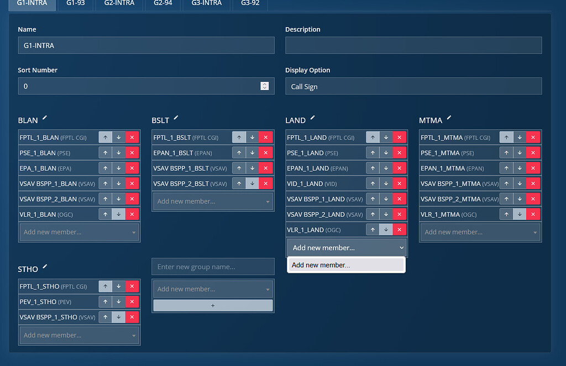Screen dimensions: 566x366
Task: Move VSAV BSPP_2_LAND up
Action: [373, 214]
